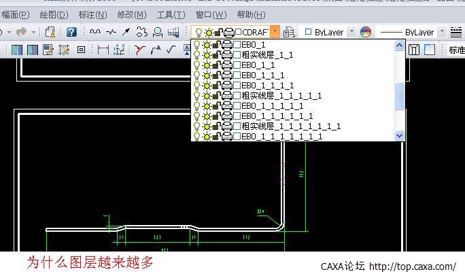The height and width of the screenshot is (276, 465).
Task: Open the ByLayer color dropdown arrow
Action: pyautogui.click(x=351, y=31)
